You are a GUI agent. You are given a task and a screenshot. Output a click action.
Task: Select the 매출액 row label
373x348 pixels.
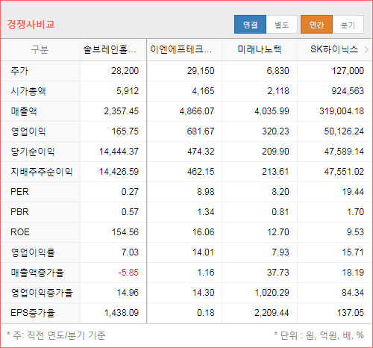click(x=24, y=111)
